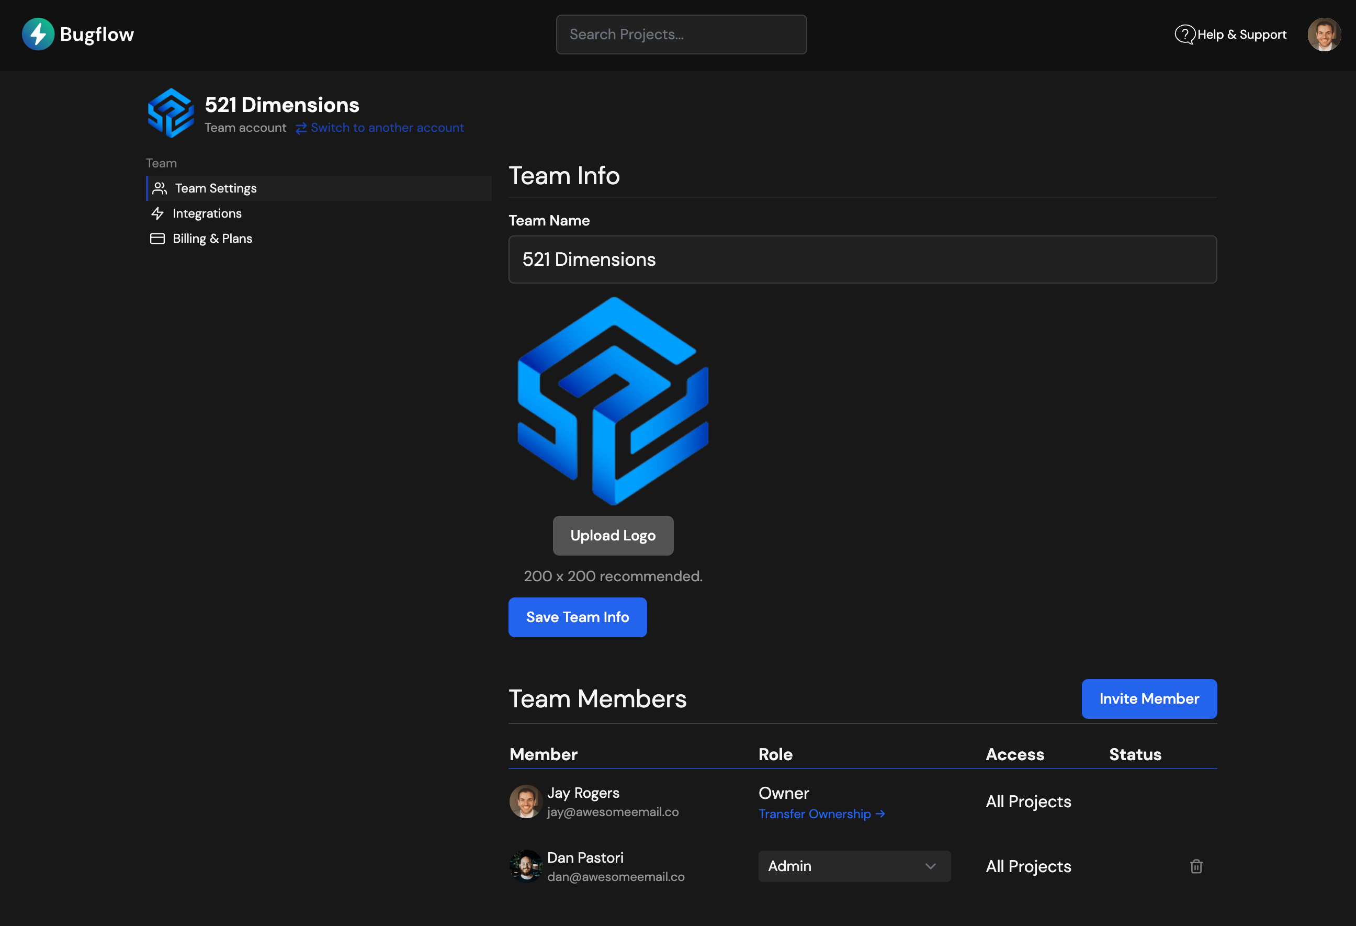
Task: Click Jay Rogers' avatar photo
Action: (x=526, y=801)
